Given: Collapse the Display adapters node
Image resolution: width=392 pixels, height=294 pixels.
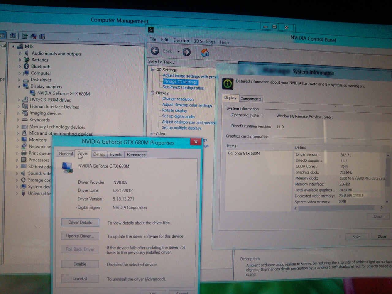Looking at the screenshot, I should click(x=19, y=86).
